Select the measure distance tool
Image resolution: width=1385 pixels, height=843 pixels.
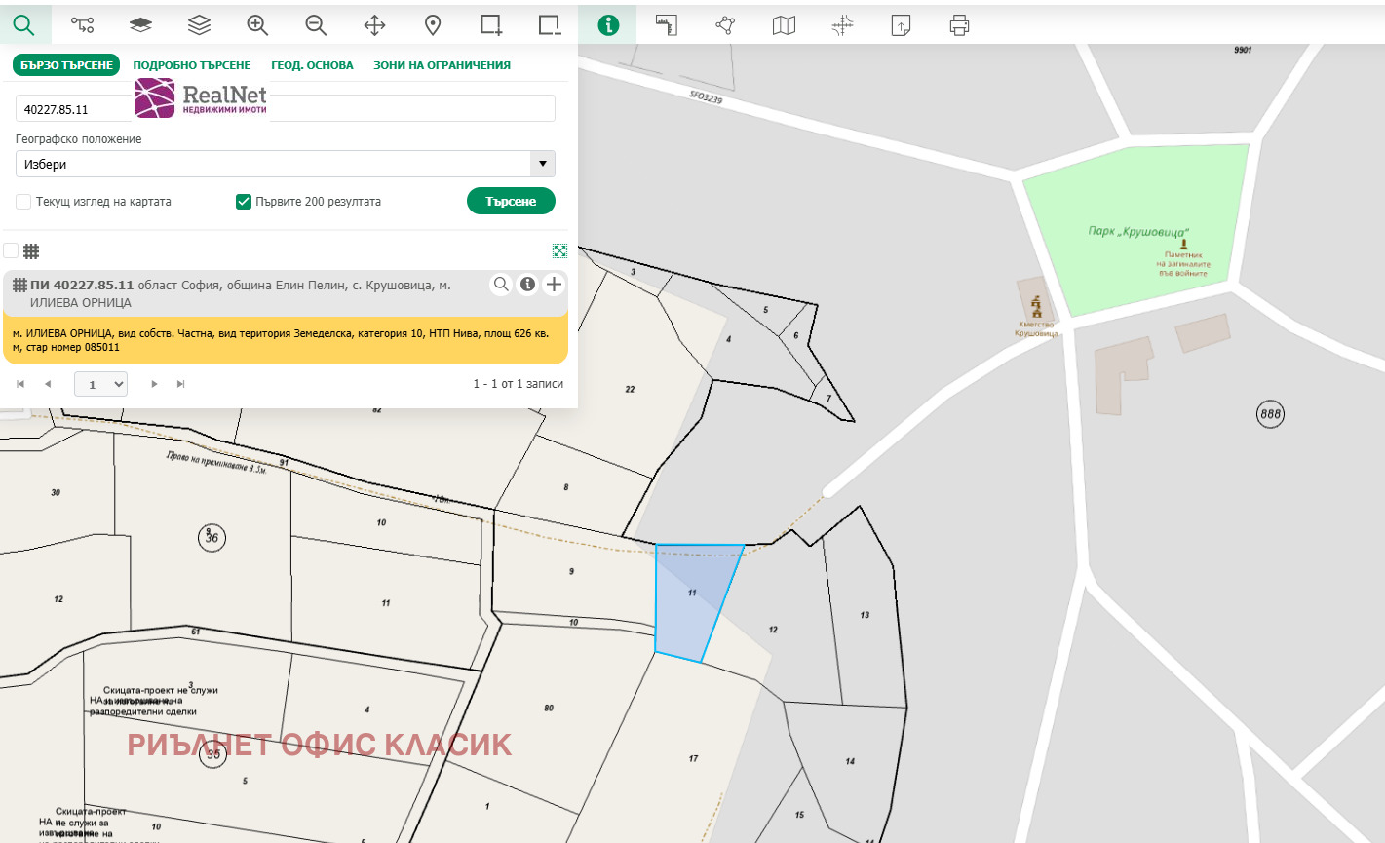click(667, 25)
